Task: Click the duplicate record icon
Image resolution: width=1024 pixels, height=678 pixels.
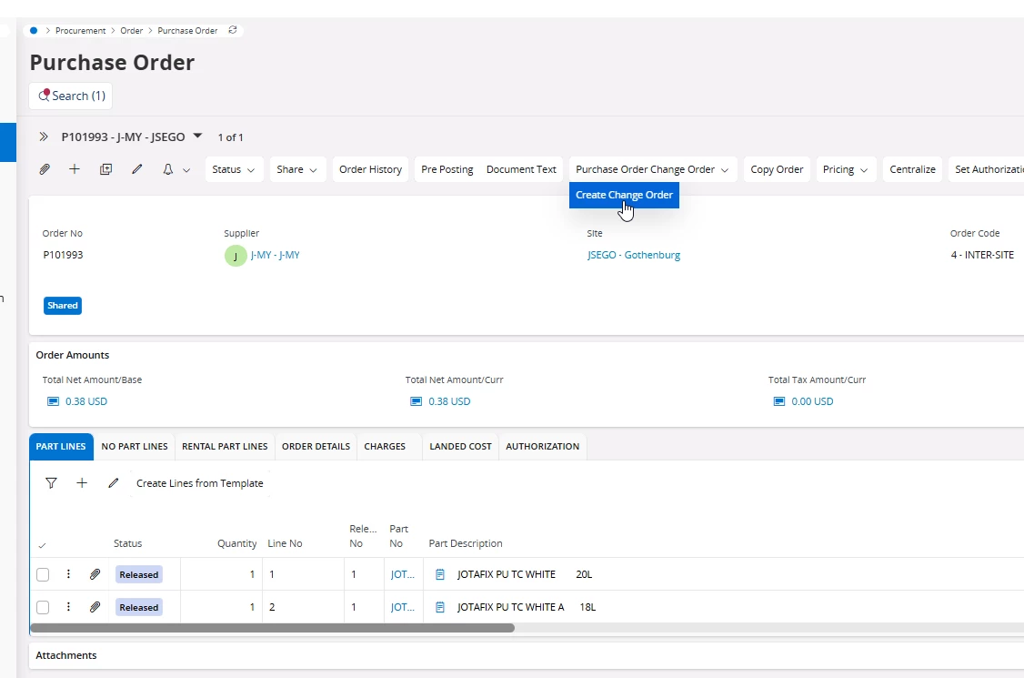Action: pos(105,169)
